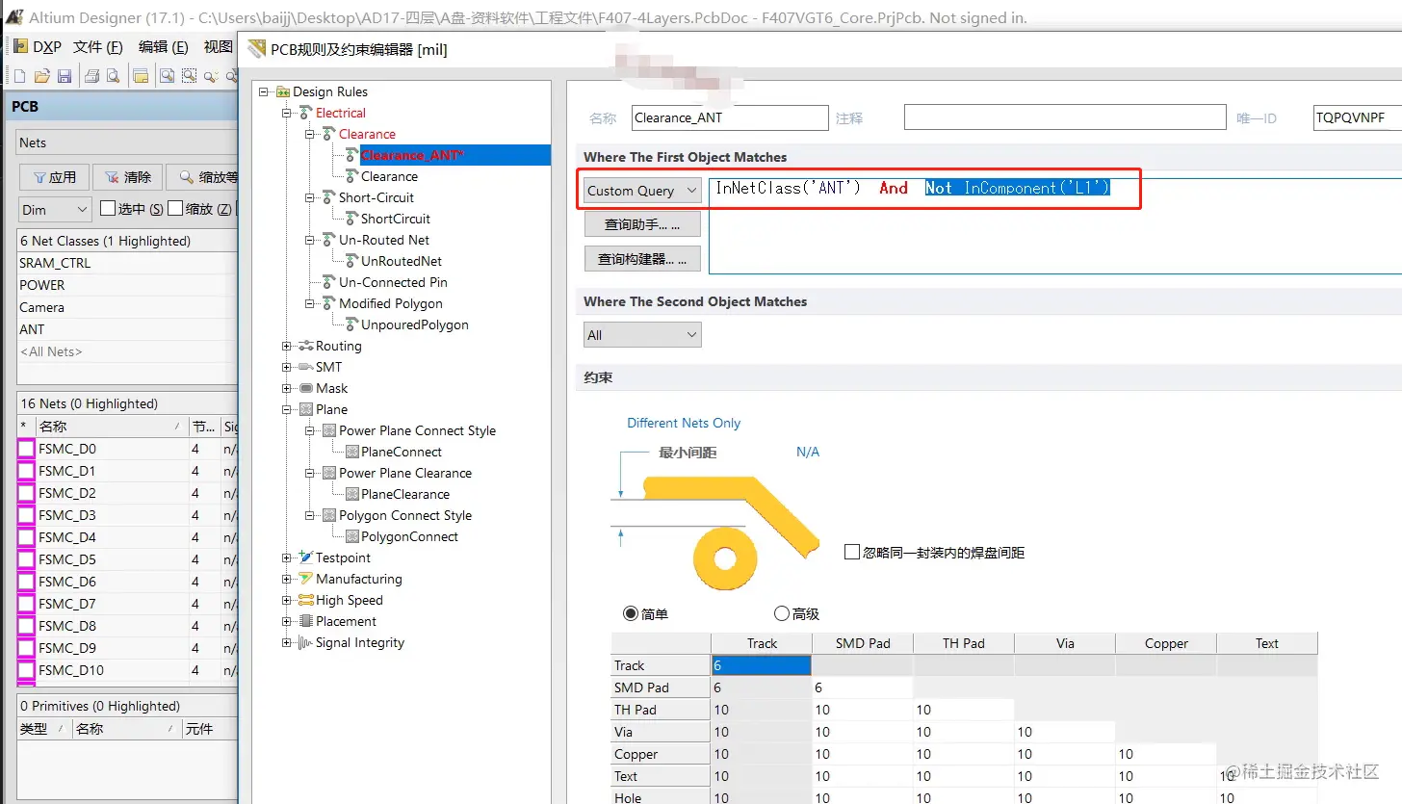Open the Custom Query dropdown
Screen dimensions: 1402x804
coord(642,191)
